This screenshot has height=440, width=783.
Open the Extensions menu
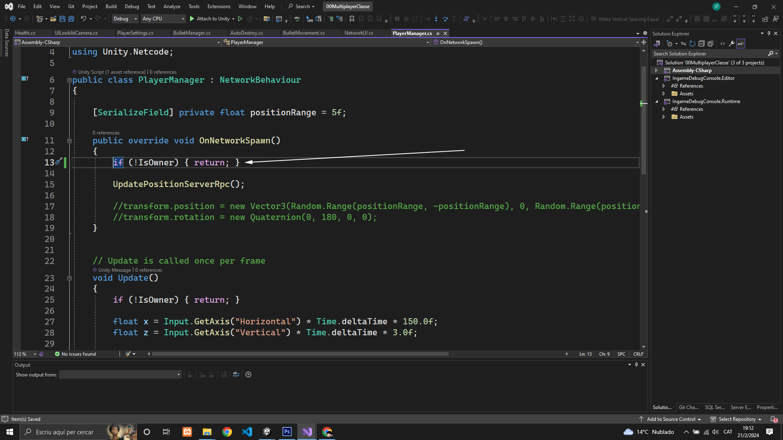(219, 7)
